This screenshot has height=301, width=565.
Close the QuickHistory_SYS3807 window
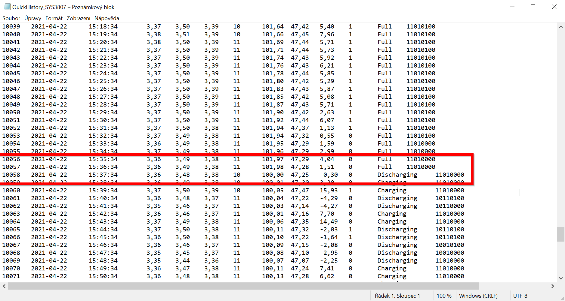tap(554, 7)
